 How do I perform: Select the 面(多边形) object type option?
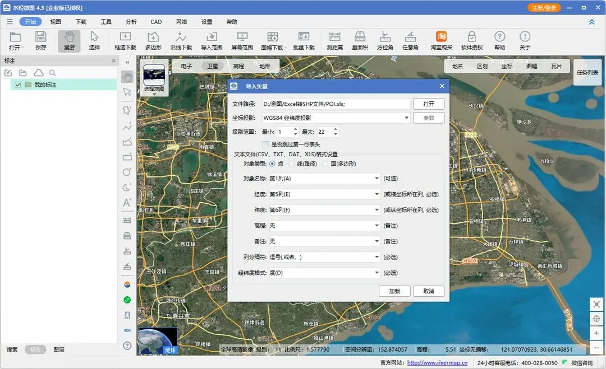(x=325, y=164)
